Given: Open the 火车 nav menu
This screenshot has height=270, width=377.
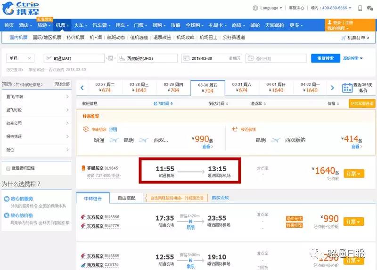Looking at the screenshot, I should click(x=81, y=25).
